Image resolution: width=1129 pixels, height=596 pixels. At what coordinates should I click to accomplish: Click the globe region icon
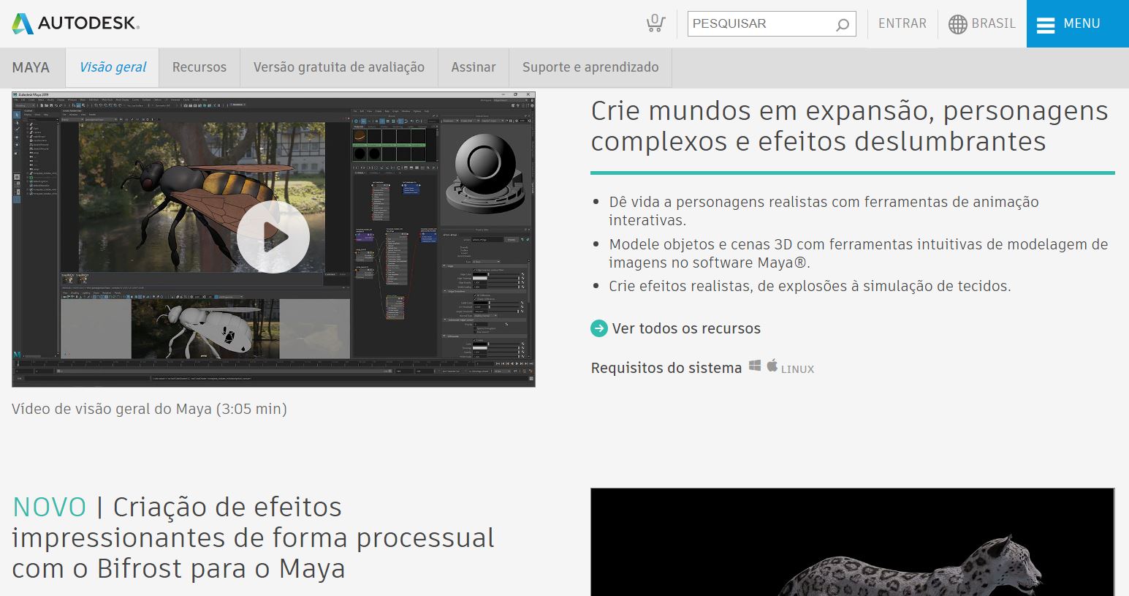957,24
